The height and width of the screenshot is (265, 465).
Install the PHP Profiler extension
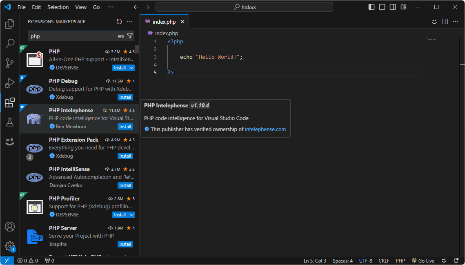(x=120, y=215)
